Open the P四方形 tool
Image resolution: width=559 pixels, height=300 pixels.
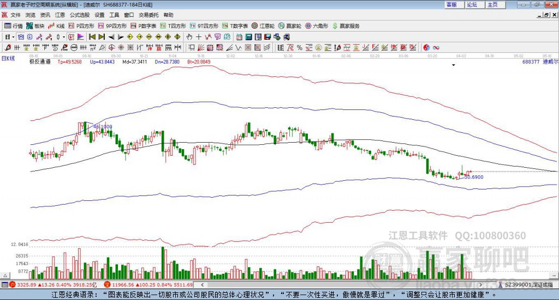click(81, 26)
